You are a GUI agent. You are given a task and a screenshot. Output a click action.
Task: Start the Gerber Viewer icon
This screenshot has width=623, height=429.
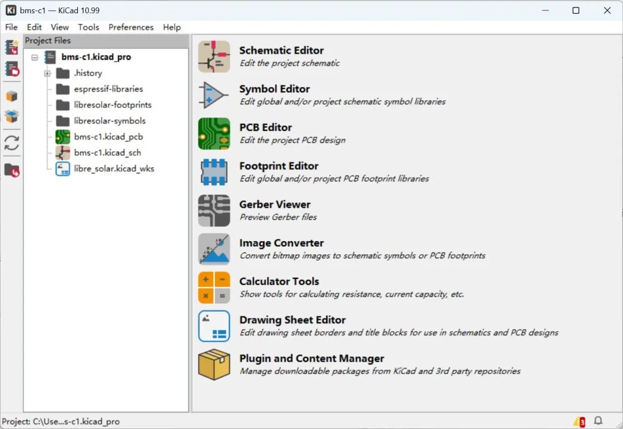[x=214, y=210]
